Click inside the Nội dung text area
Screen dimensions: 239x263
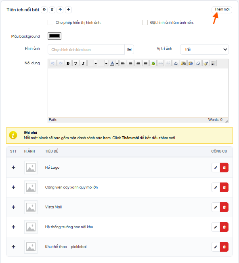pyautogui.click(x=138, y=93)
